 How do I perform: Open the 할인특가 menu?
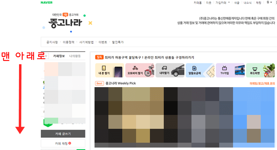(x=118, y=42)
